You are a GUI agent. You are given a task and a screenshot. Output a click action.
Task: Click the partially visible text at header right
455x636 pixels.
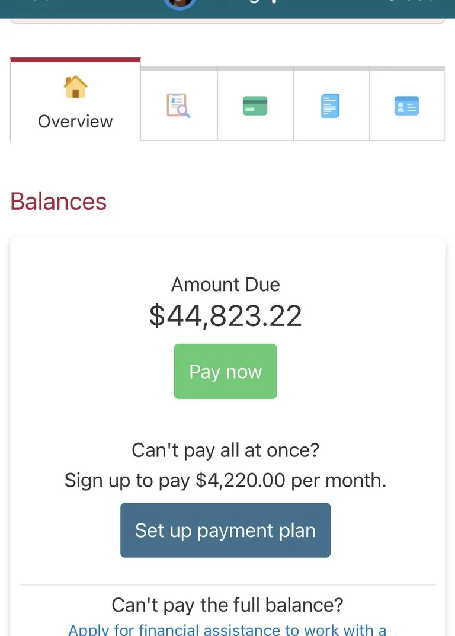click(x=410, y=2)
